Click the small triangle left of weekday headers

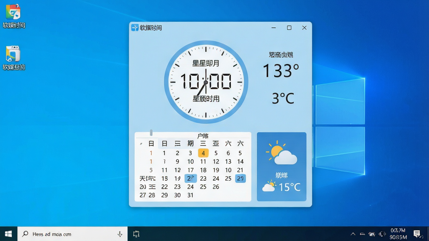[141, 144]
